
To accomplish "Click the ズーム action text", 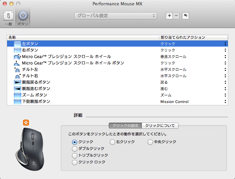I will [166, 95].
